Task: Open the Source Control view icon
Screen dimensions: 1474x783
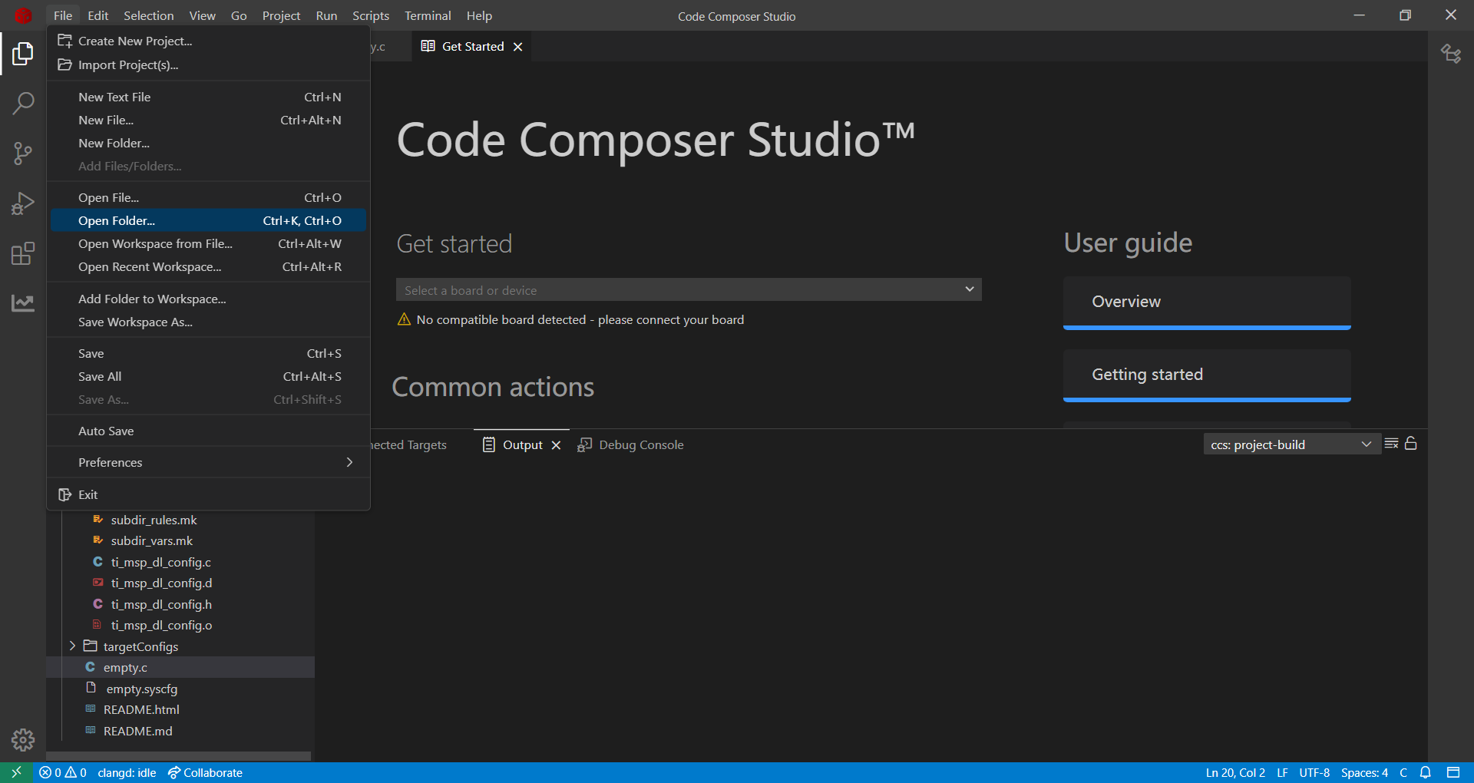Action: (x=23, y=153)
